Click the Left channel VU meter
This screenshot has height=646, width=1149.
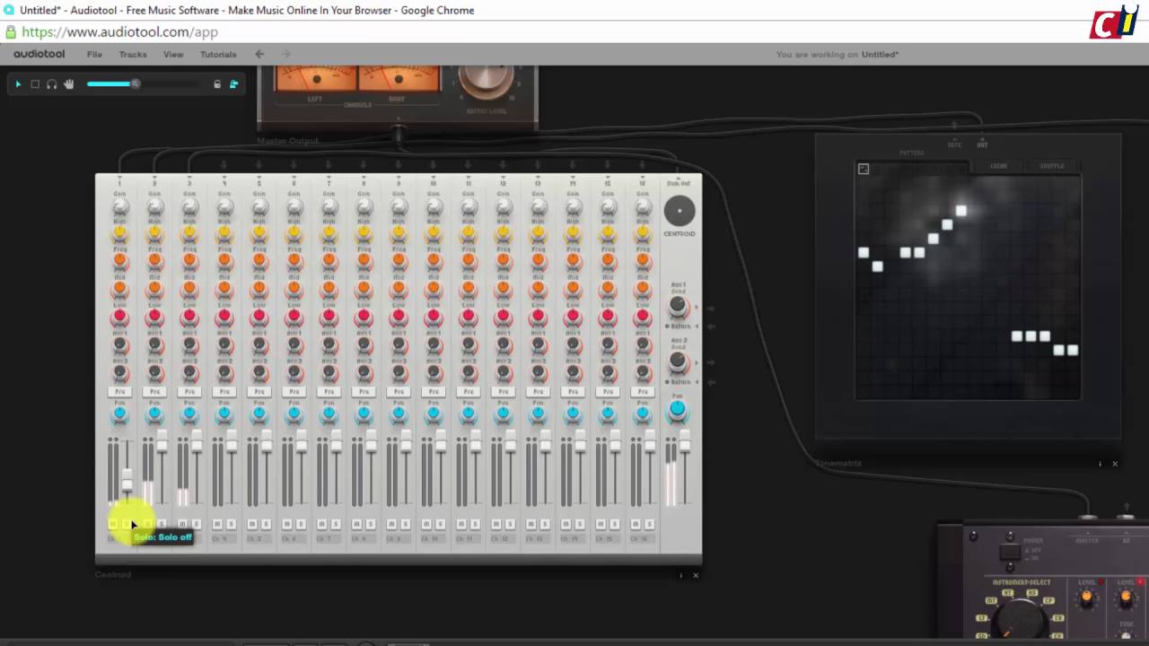coord(316,79)
